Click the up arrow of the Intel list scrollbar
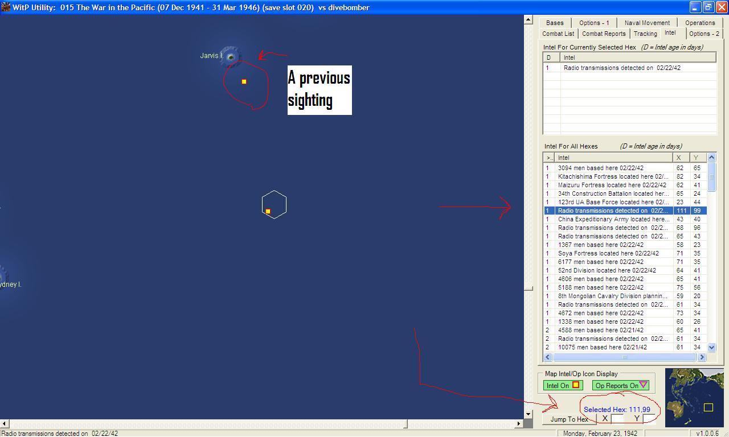 point(711,157)
